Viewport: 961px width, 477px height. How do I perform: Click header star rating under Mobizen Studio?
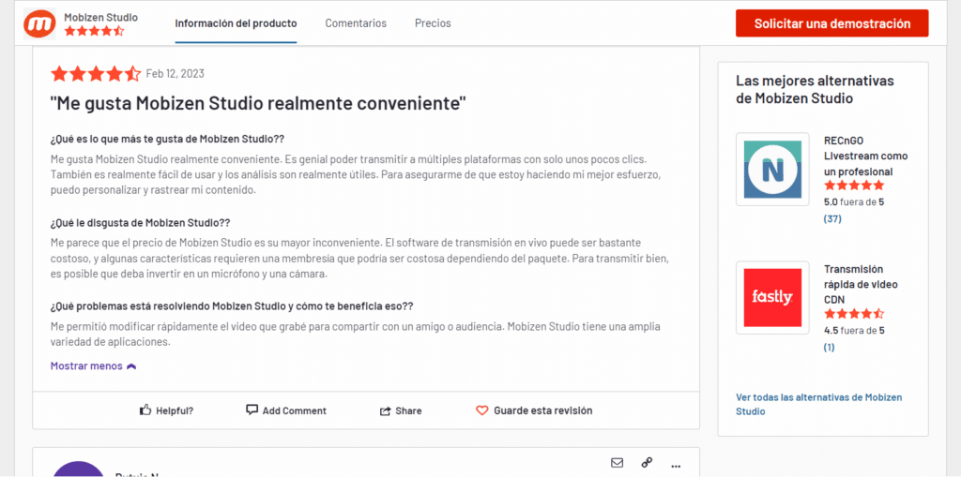pyautogui.click(x=94, y=31)
